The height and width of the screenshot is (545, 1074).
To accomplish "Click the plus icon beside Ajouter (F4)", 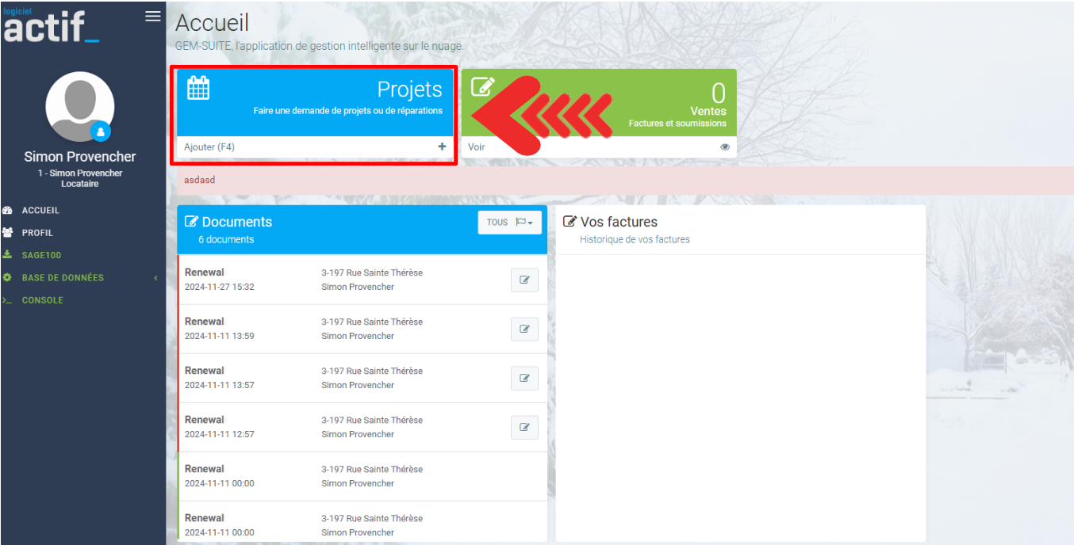I will coord(442,147).
